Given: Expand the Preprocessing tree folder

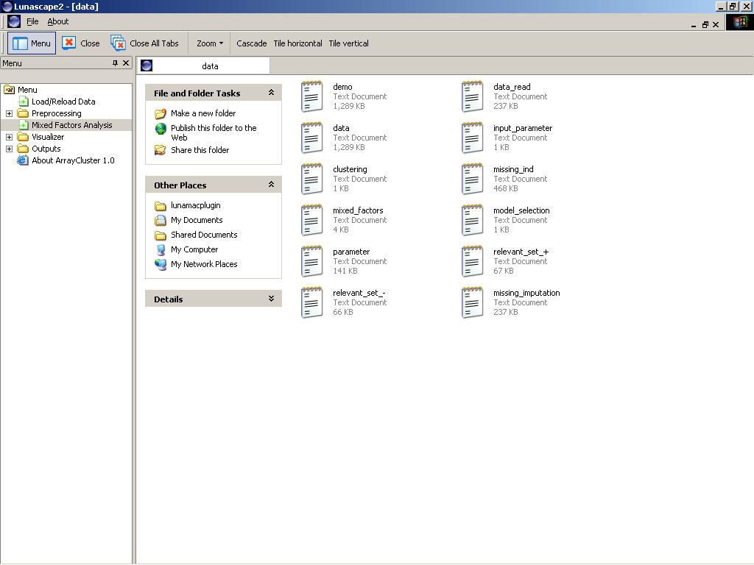Looking at the screenshot, I should click(9, 113).
